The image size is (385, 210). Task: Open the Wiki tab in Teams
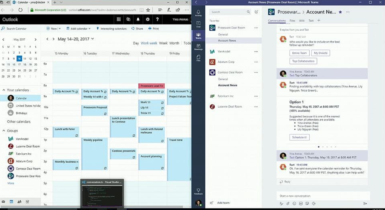(x=302, y=21)
